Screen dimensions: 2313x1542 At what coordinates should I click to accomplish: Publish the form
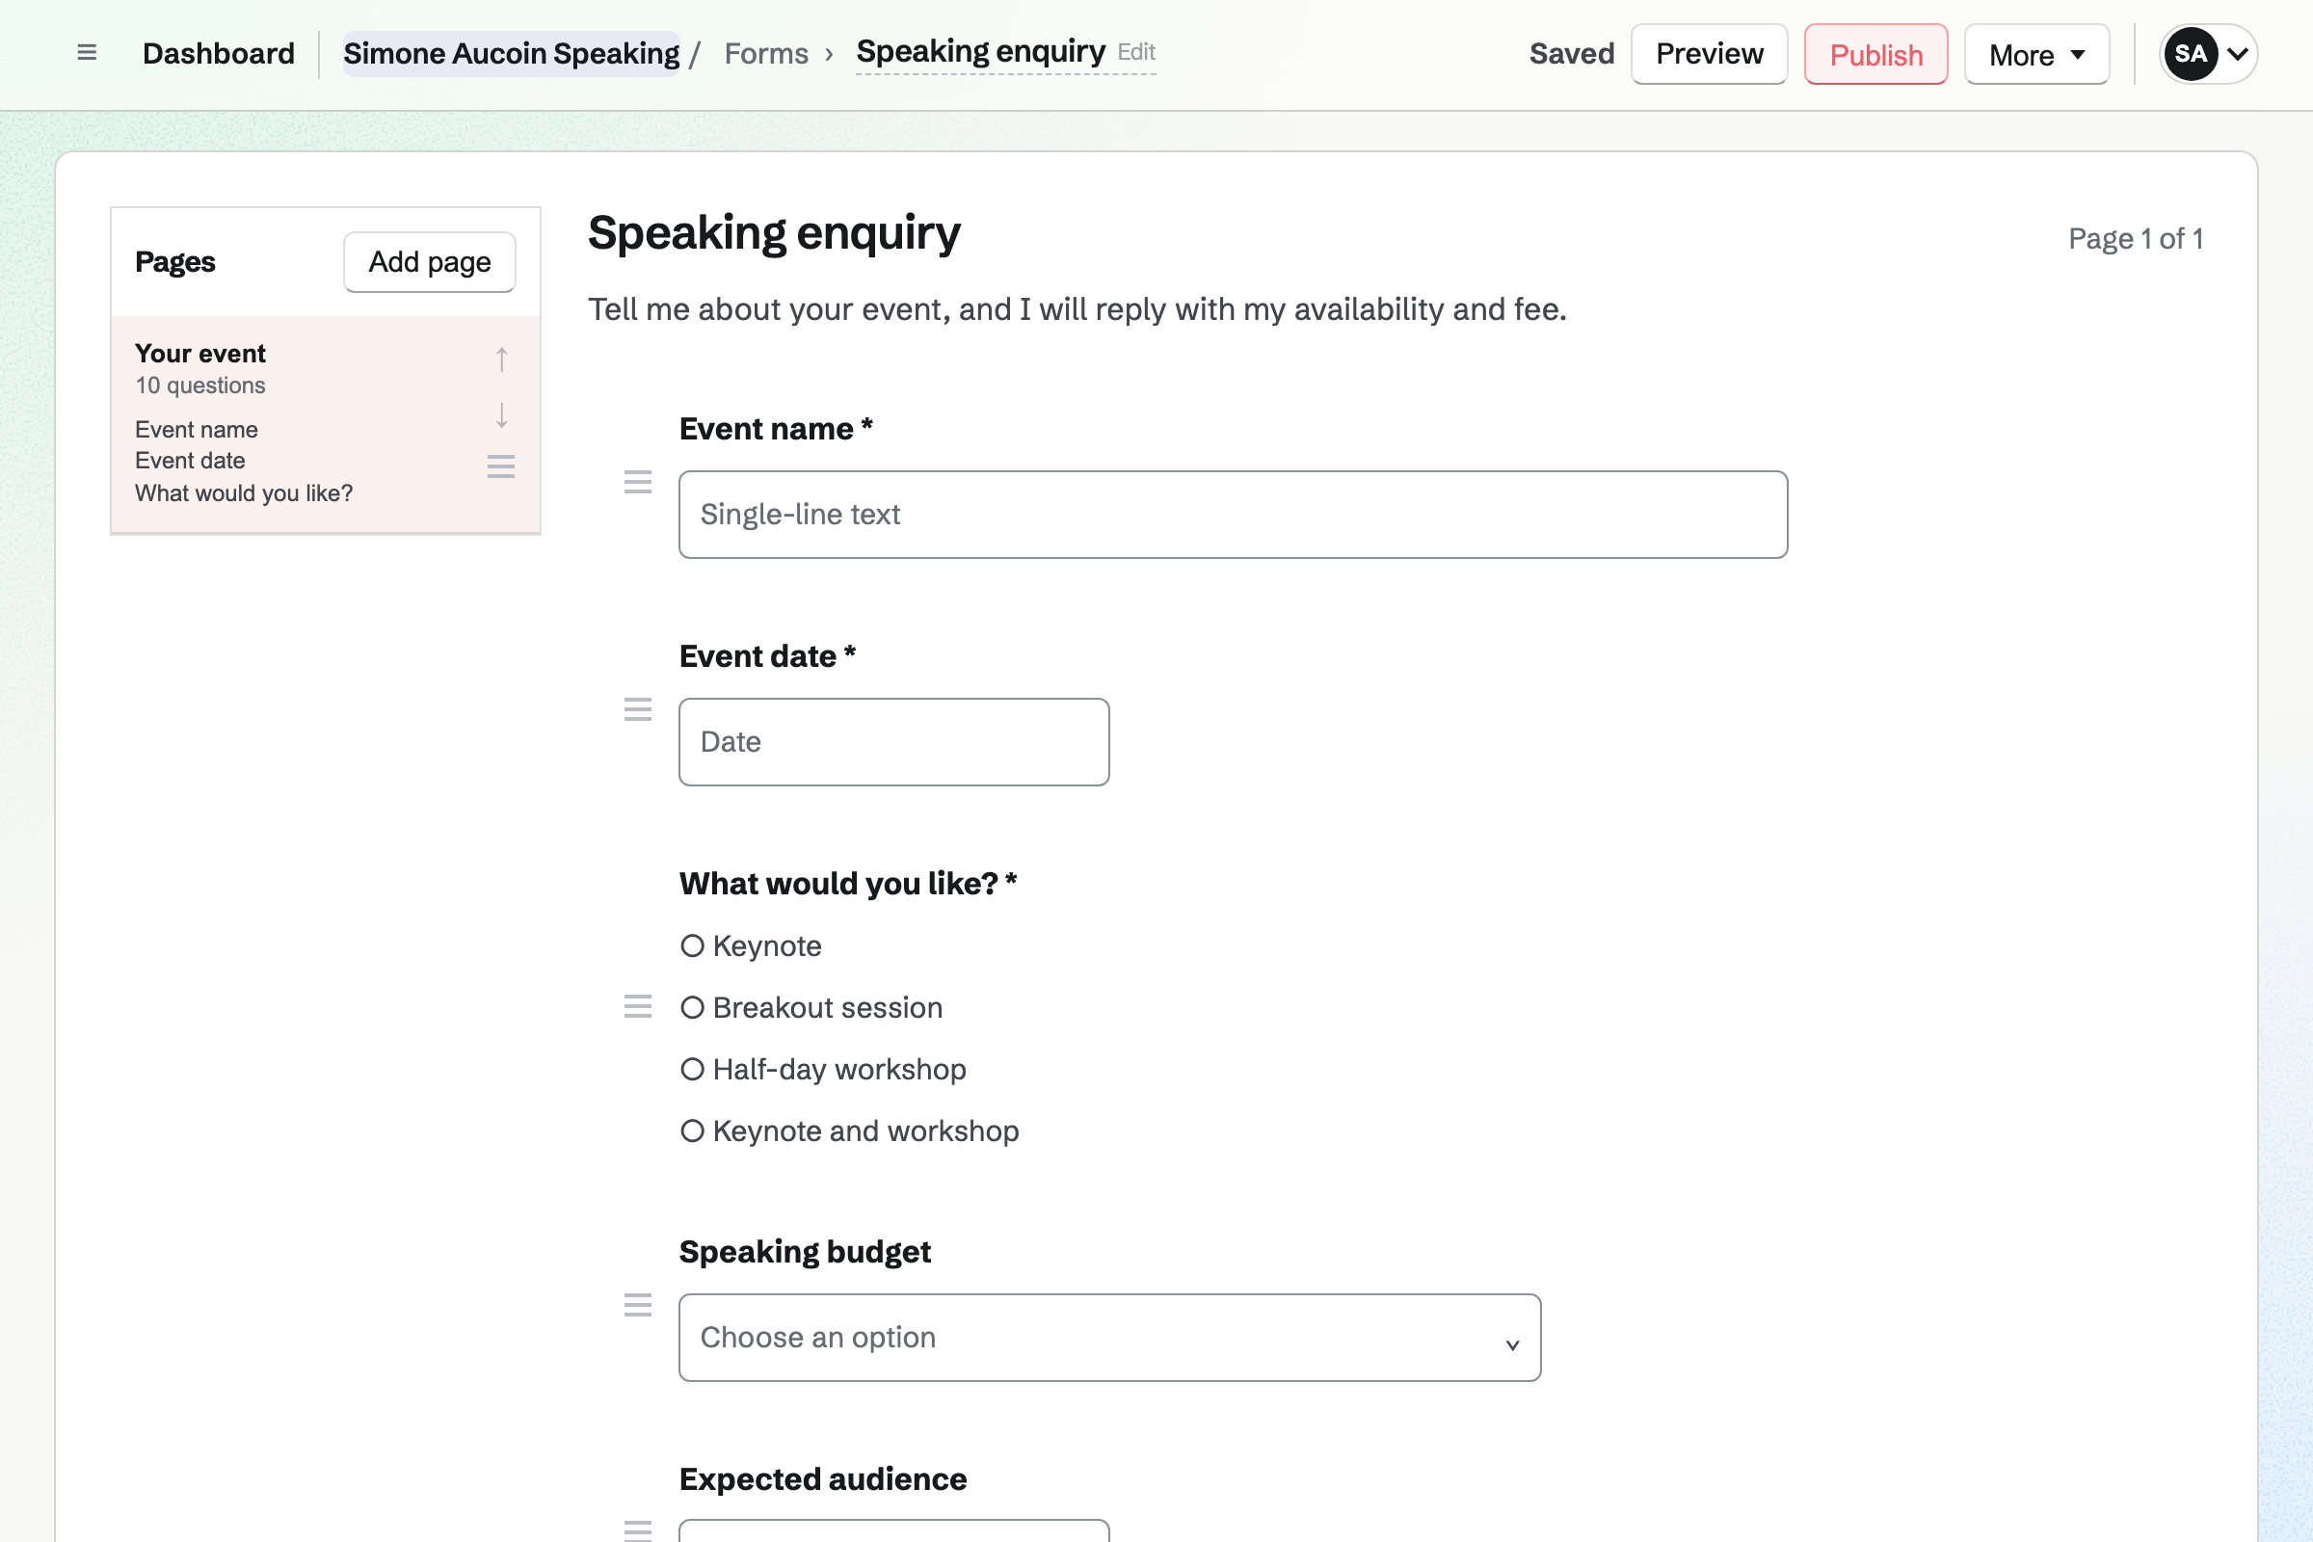point(1875,54)
